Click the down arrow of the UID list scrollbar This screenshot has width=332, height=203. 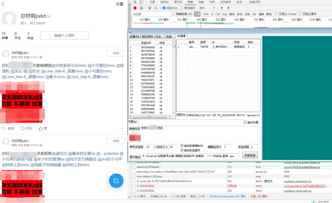point(174,113)
